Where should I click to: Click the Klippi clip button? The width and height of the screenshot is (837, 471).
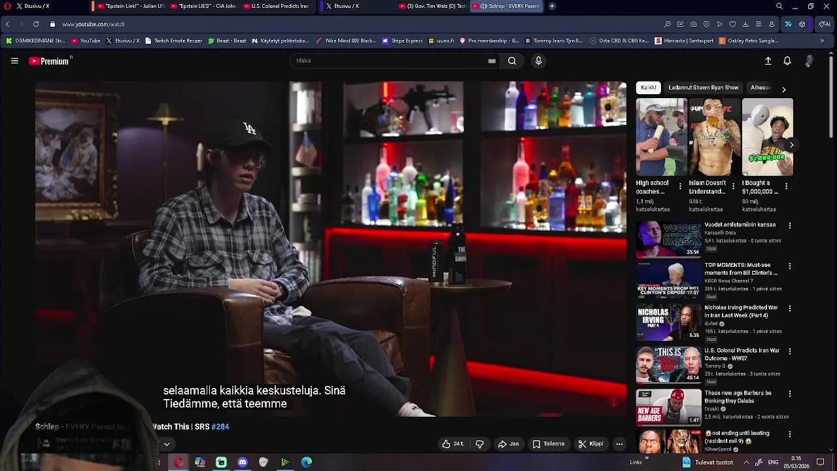tap(591, 444)
